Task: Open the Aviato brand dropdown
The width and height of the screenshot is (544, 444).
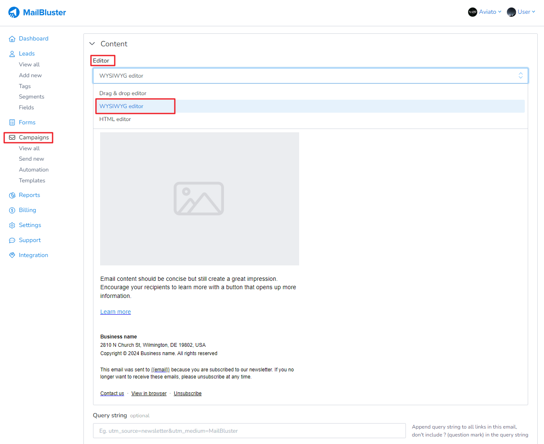Action: click(x=485, y=12)
